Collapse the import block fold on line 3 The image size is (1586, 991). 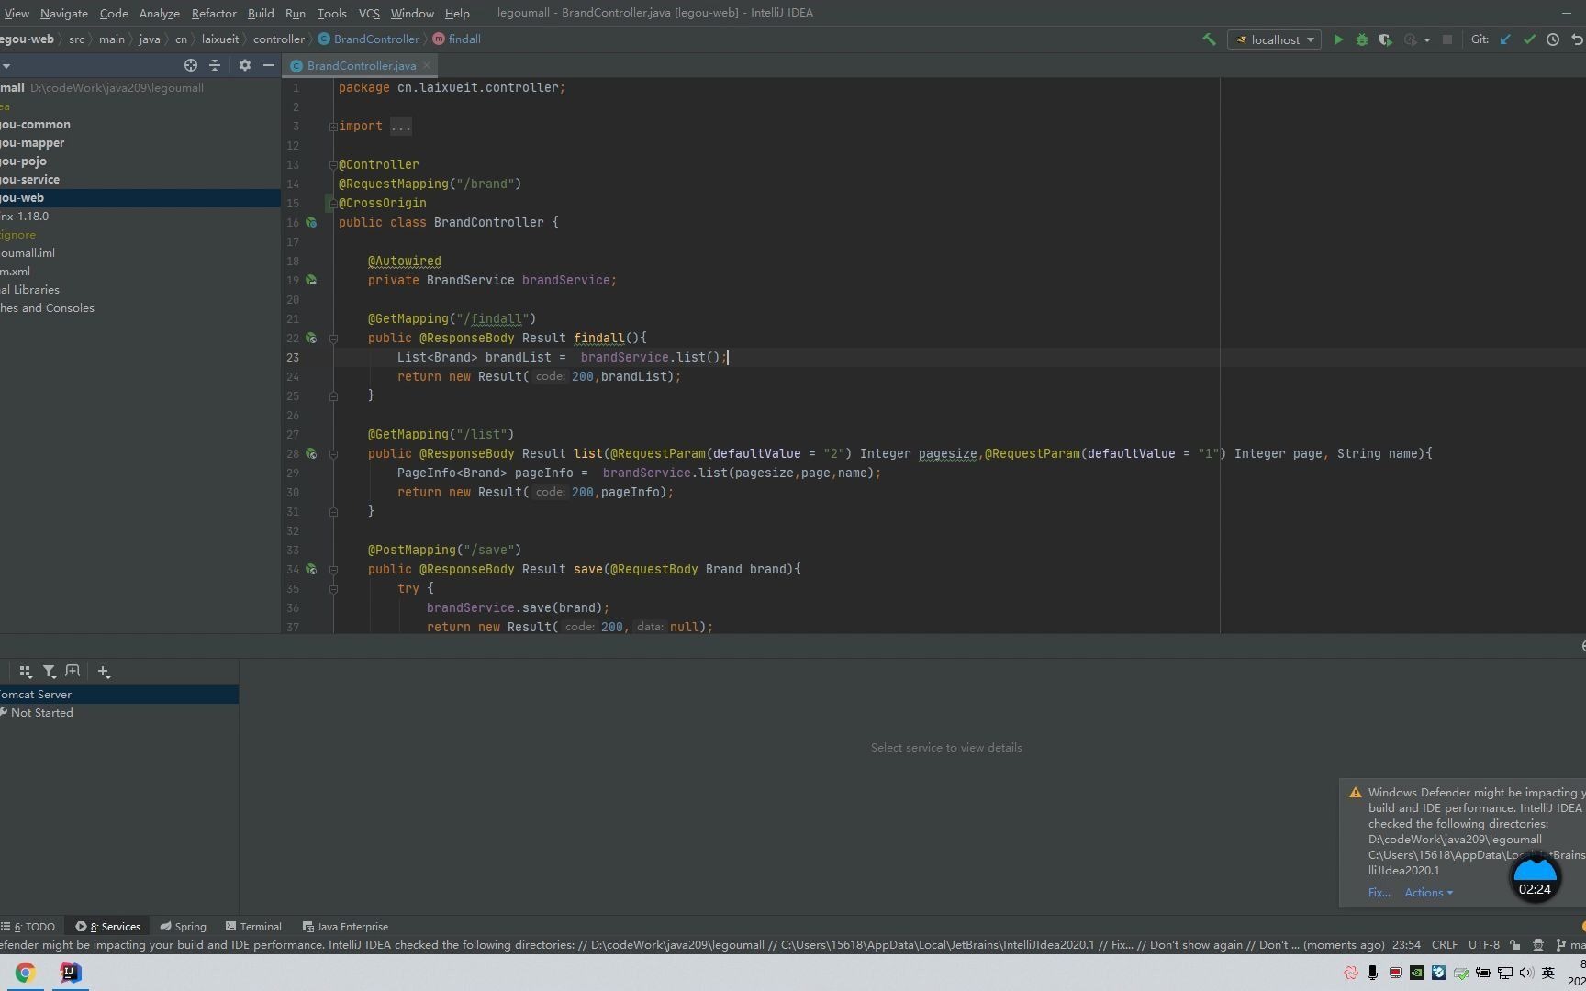333,127
